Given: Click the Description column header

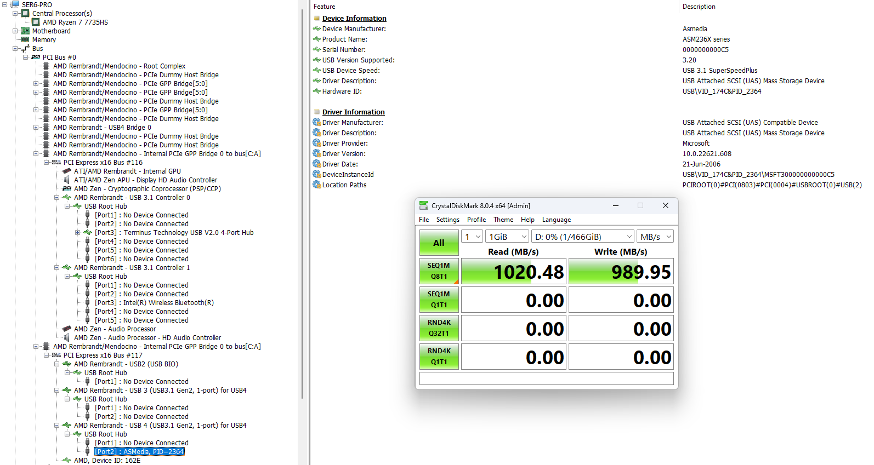Looking at the screenshot, I should coord(699,7).
